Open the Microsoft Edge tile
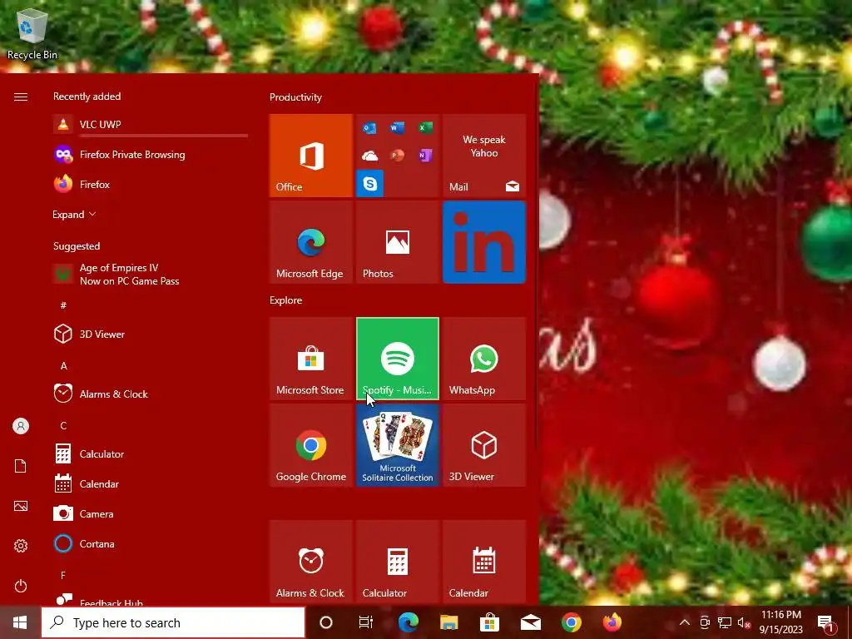The width and height of the screenshot is (852, 639). 311,242
